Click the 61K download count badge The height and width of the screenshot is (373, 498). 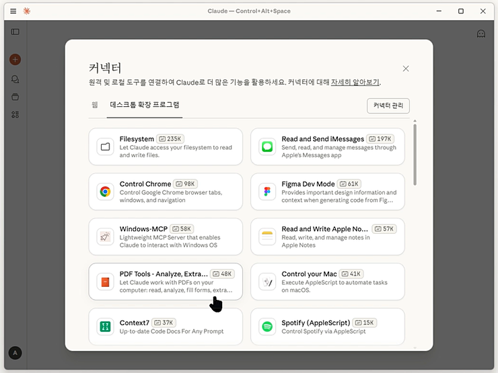(349, 184)
